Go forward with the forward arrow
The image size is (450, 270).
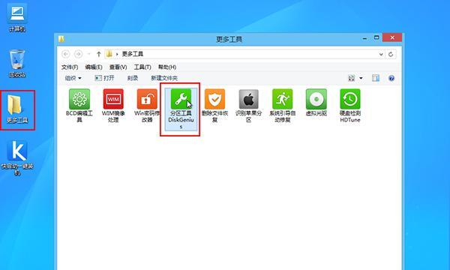78,54
